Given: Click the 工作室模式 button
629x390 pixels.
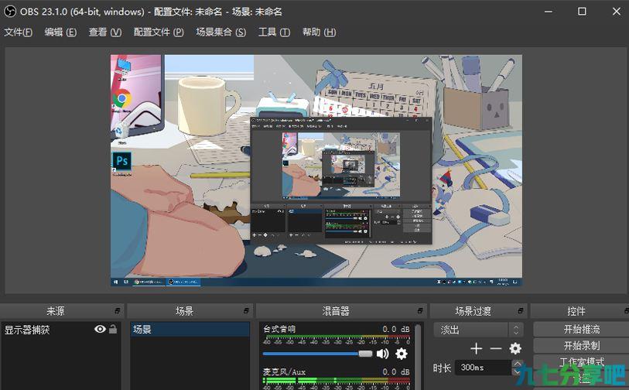Looking at the screenshot, I should (x=581, y=362).
